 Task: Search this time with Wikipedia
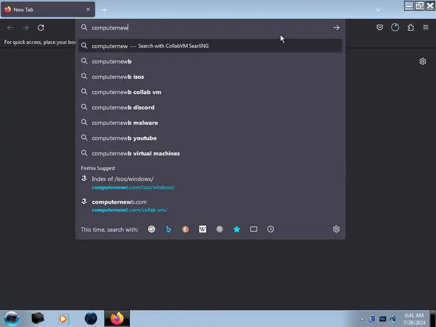coord(203,229)
